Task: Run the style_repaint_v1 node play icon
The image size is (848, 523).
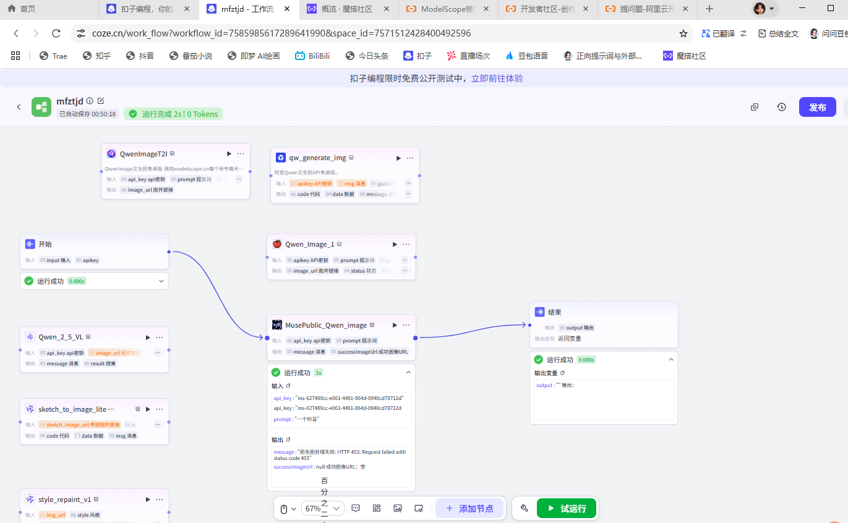Action: [148, 499]
